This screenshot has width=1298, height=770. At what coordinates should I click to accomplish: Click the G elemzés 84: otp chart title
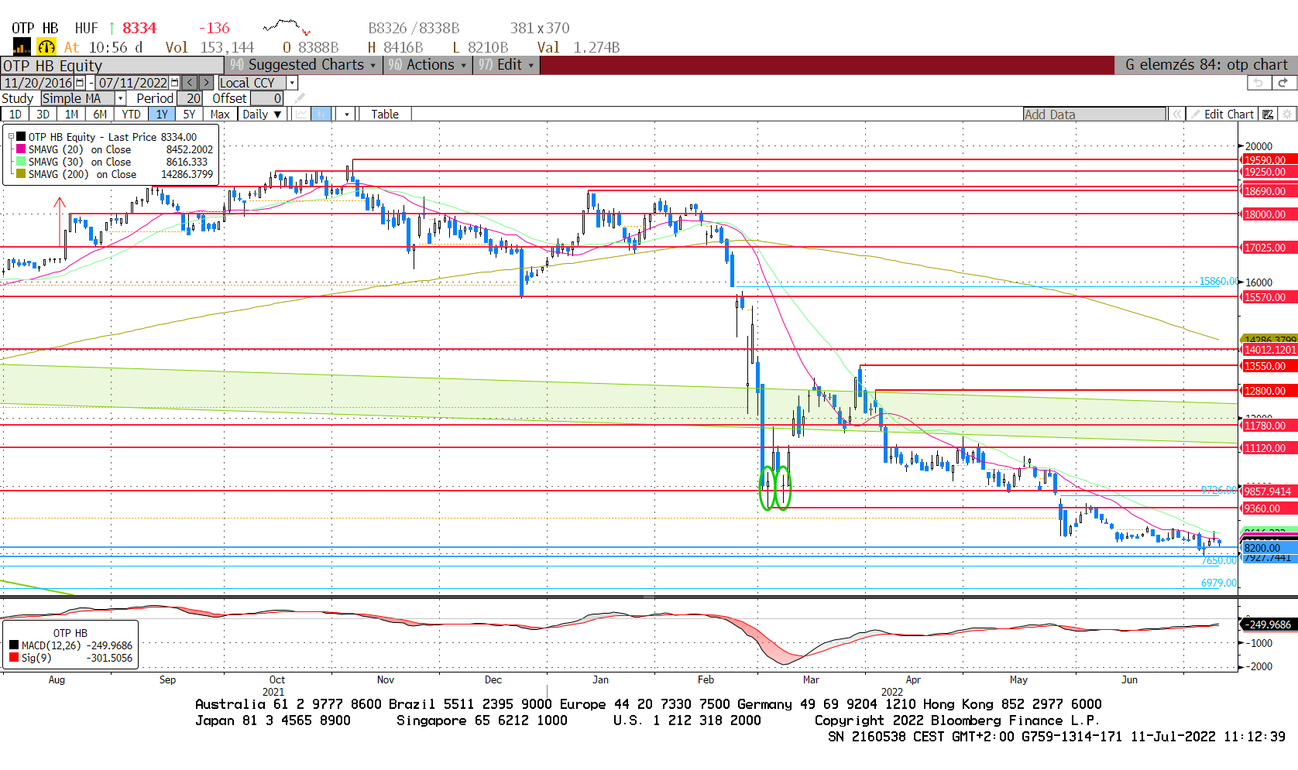point(1206,65)
